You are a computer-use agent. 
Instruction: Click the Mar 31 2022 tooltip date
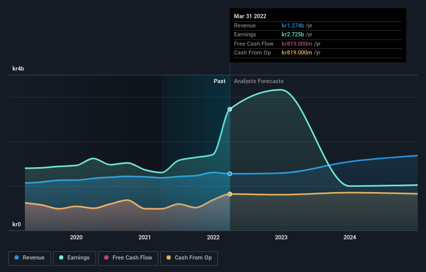pyautogui.click(x=250, y=16)
